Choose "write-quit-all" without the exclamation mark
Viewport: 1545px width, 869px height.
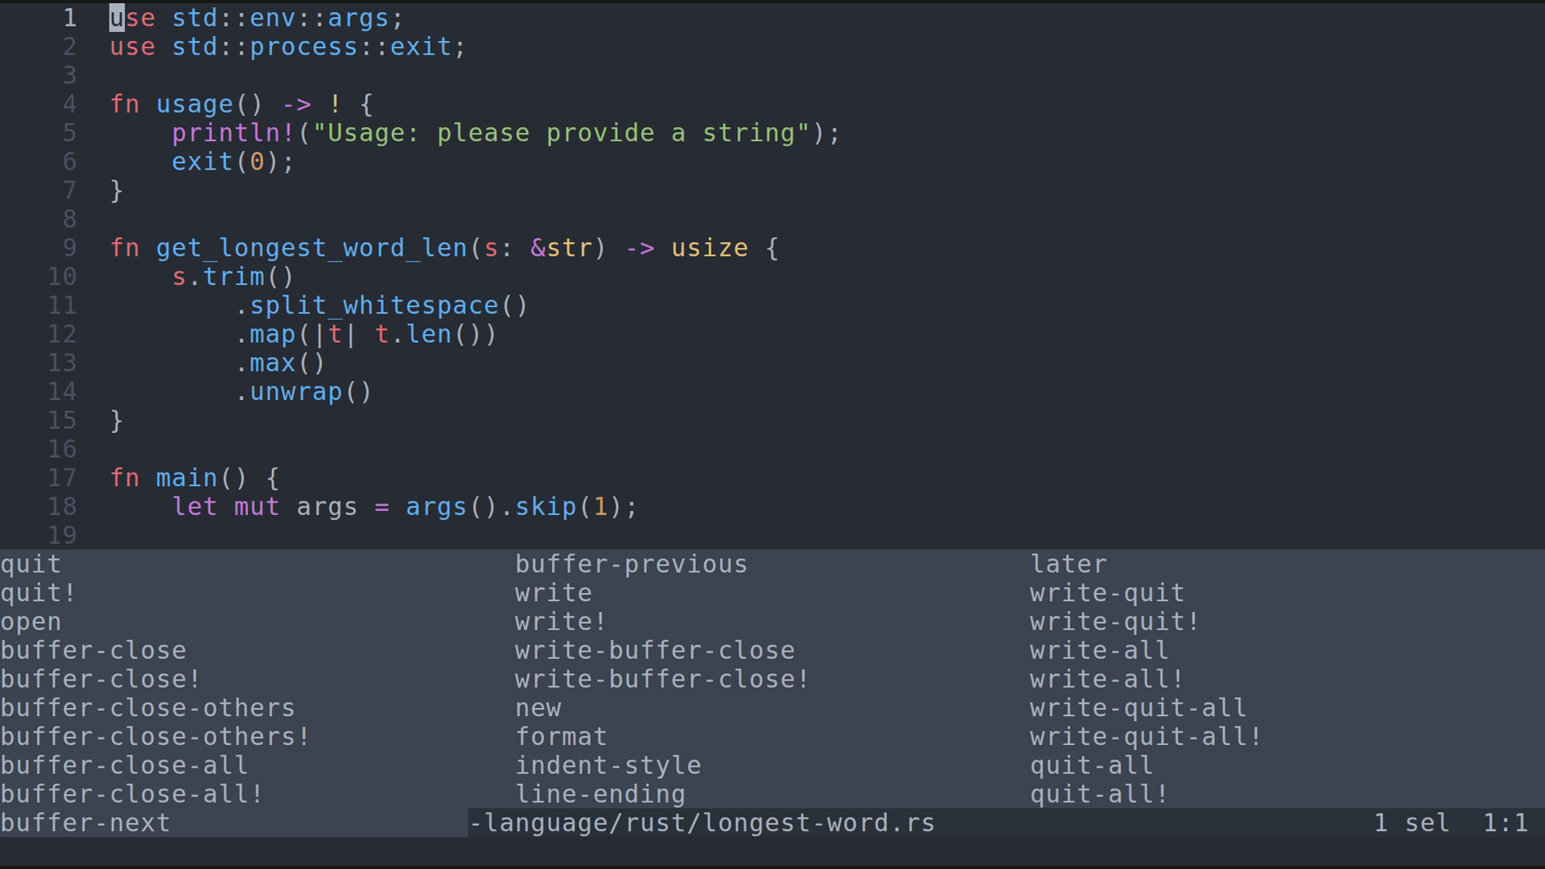(1138, 708)
